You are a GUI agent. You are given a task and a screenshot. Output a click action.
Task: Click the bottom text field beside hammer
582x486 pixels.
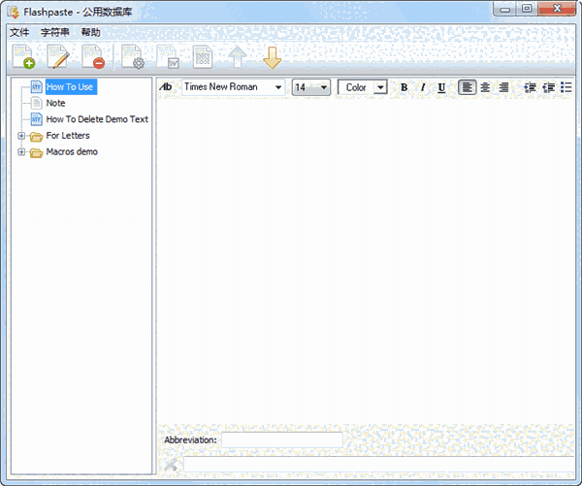click(378, 465)
